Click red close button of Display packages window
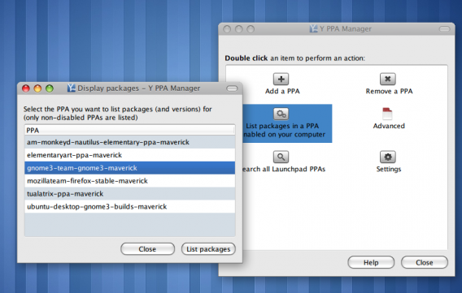Screen dimensions: 462x293 coord(26,88)
